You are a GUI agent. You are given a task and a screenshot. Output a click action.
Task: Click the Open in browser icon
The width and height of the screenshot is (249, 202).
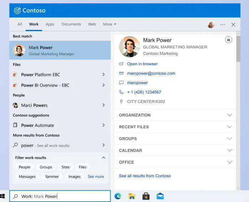tap(121, 64)
